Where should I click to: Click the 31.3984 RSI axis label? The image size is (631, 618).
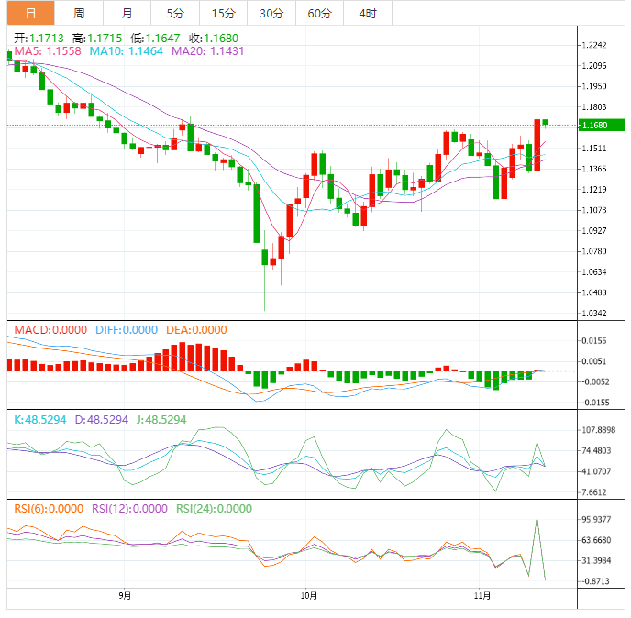point(596,560)
